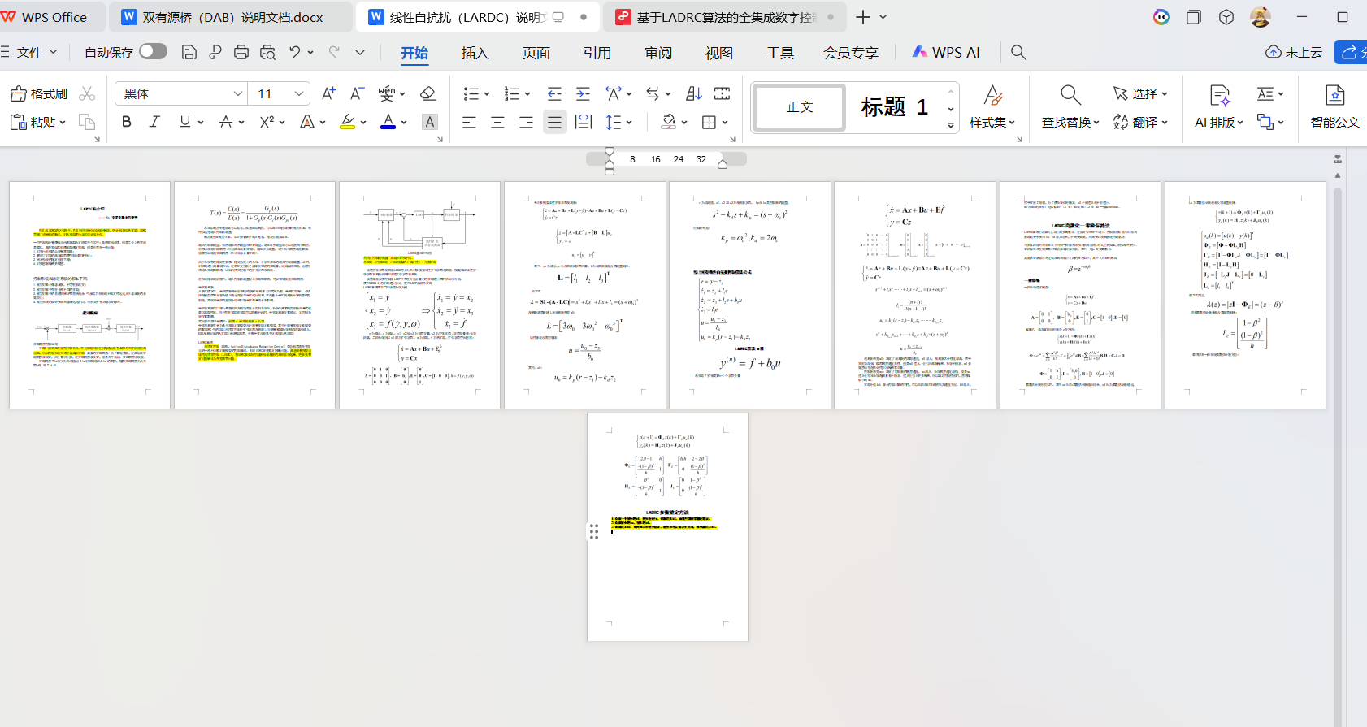The image size is (1367, 727).
Task: Click the 智能公文 button
Action: (x=1334, y=107)
